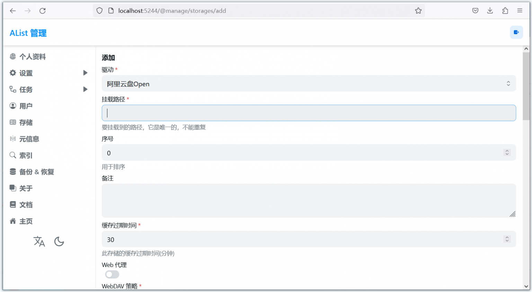
Task: Open the Firefox hamburger menu
Action: (520, 11)
